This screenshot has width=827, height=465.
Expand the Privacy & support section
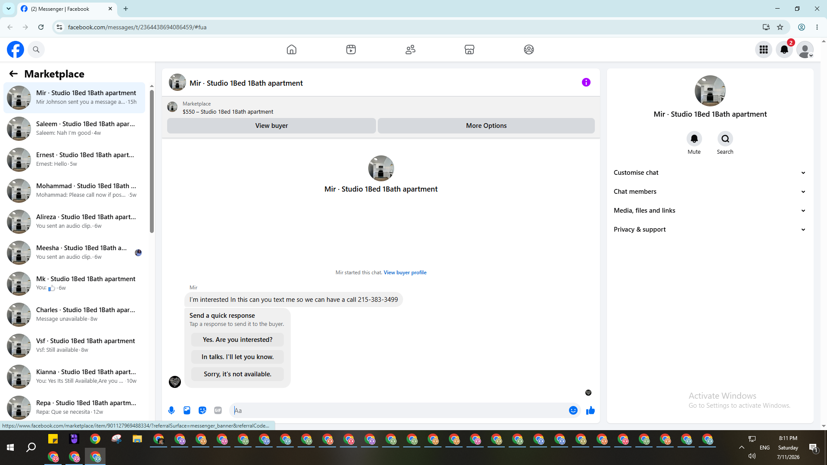pyautogui.click(x=710, y=229)
